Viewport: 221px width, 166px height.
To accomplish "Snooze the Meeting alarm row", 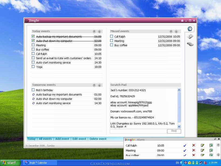I will pos(211,150).
